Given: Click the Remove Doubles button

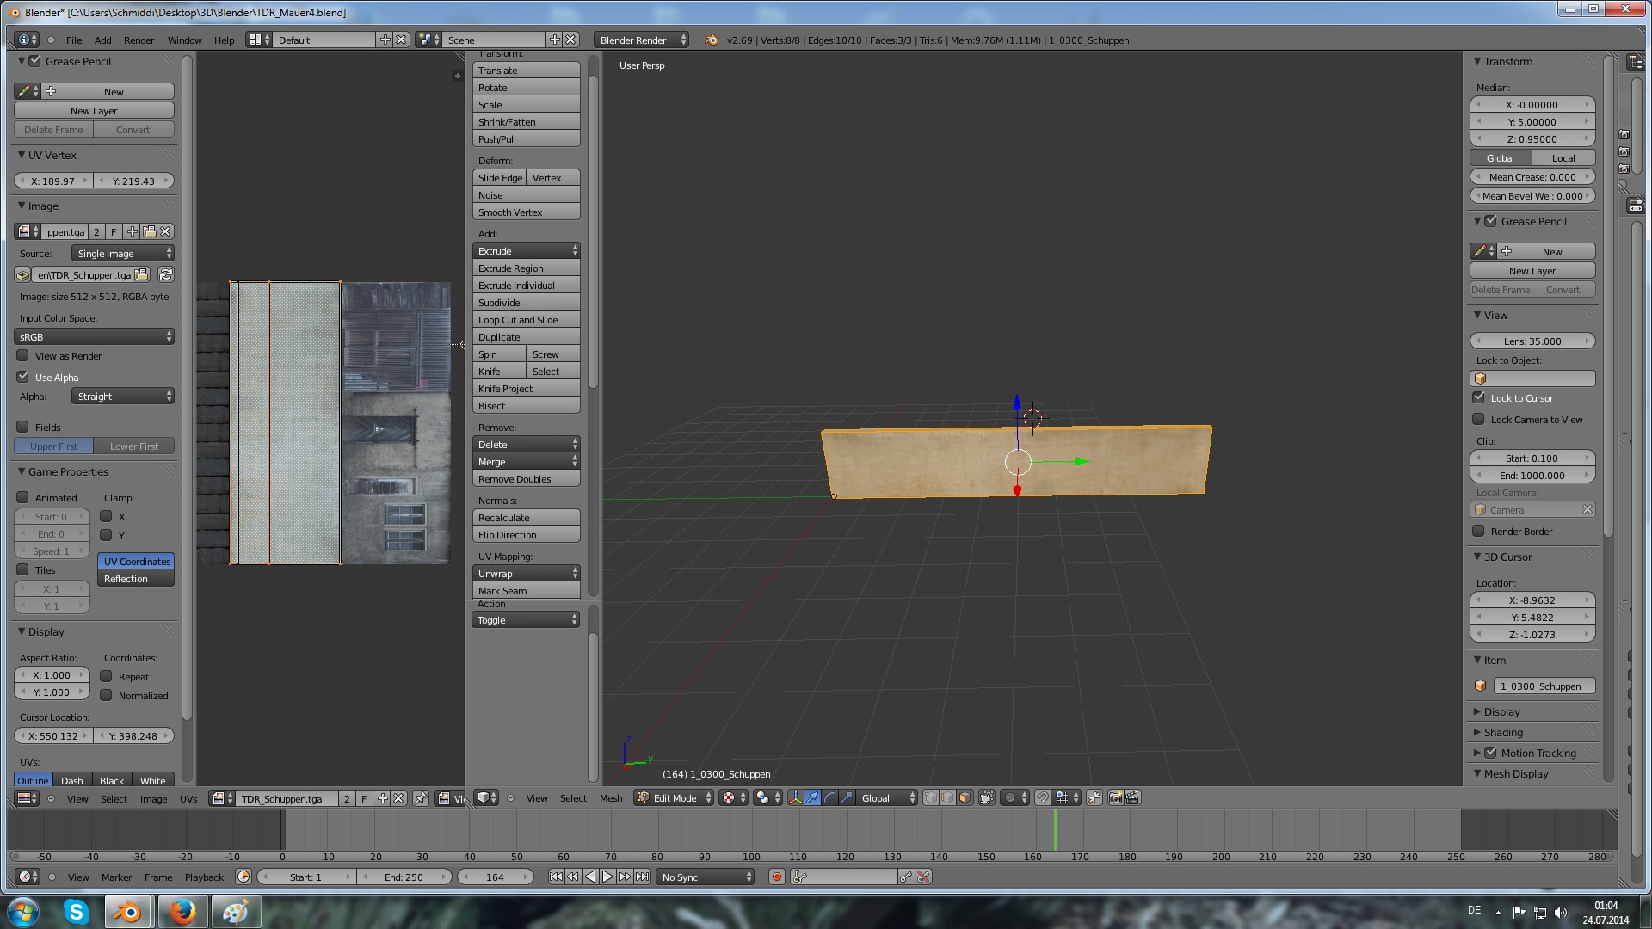Looking at the screenshot, I should point(526,479).
